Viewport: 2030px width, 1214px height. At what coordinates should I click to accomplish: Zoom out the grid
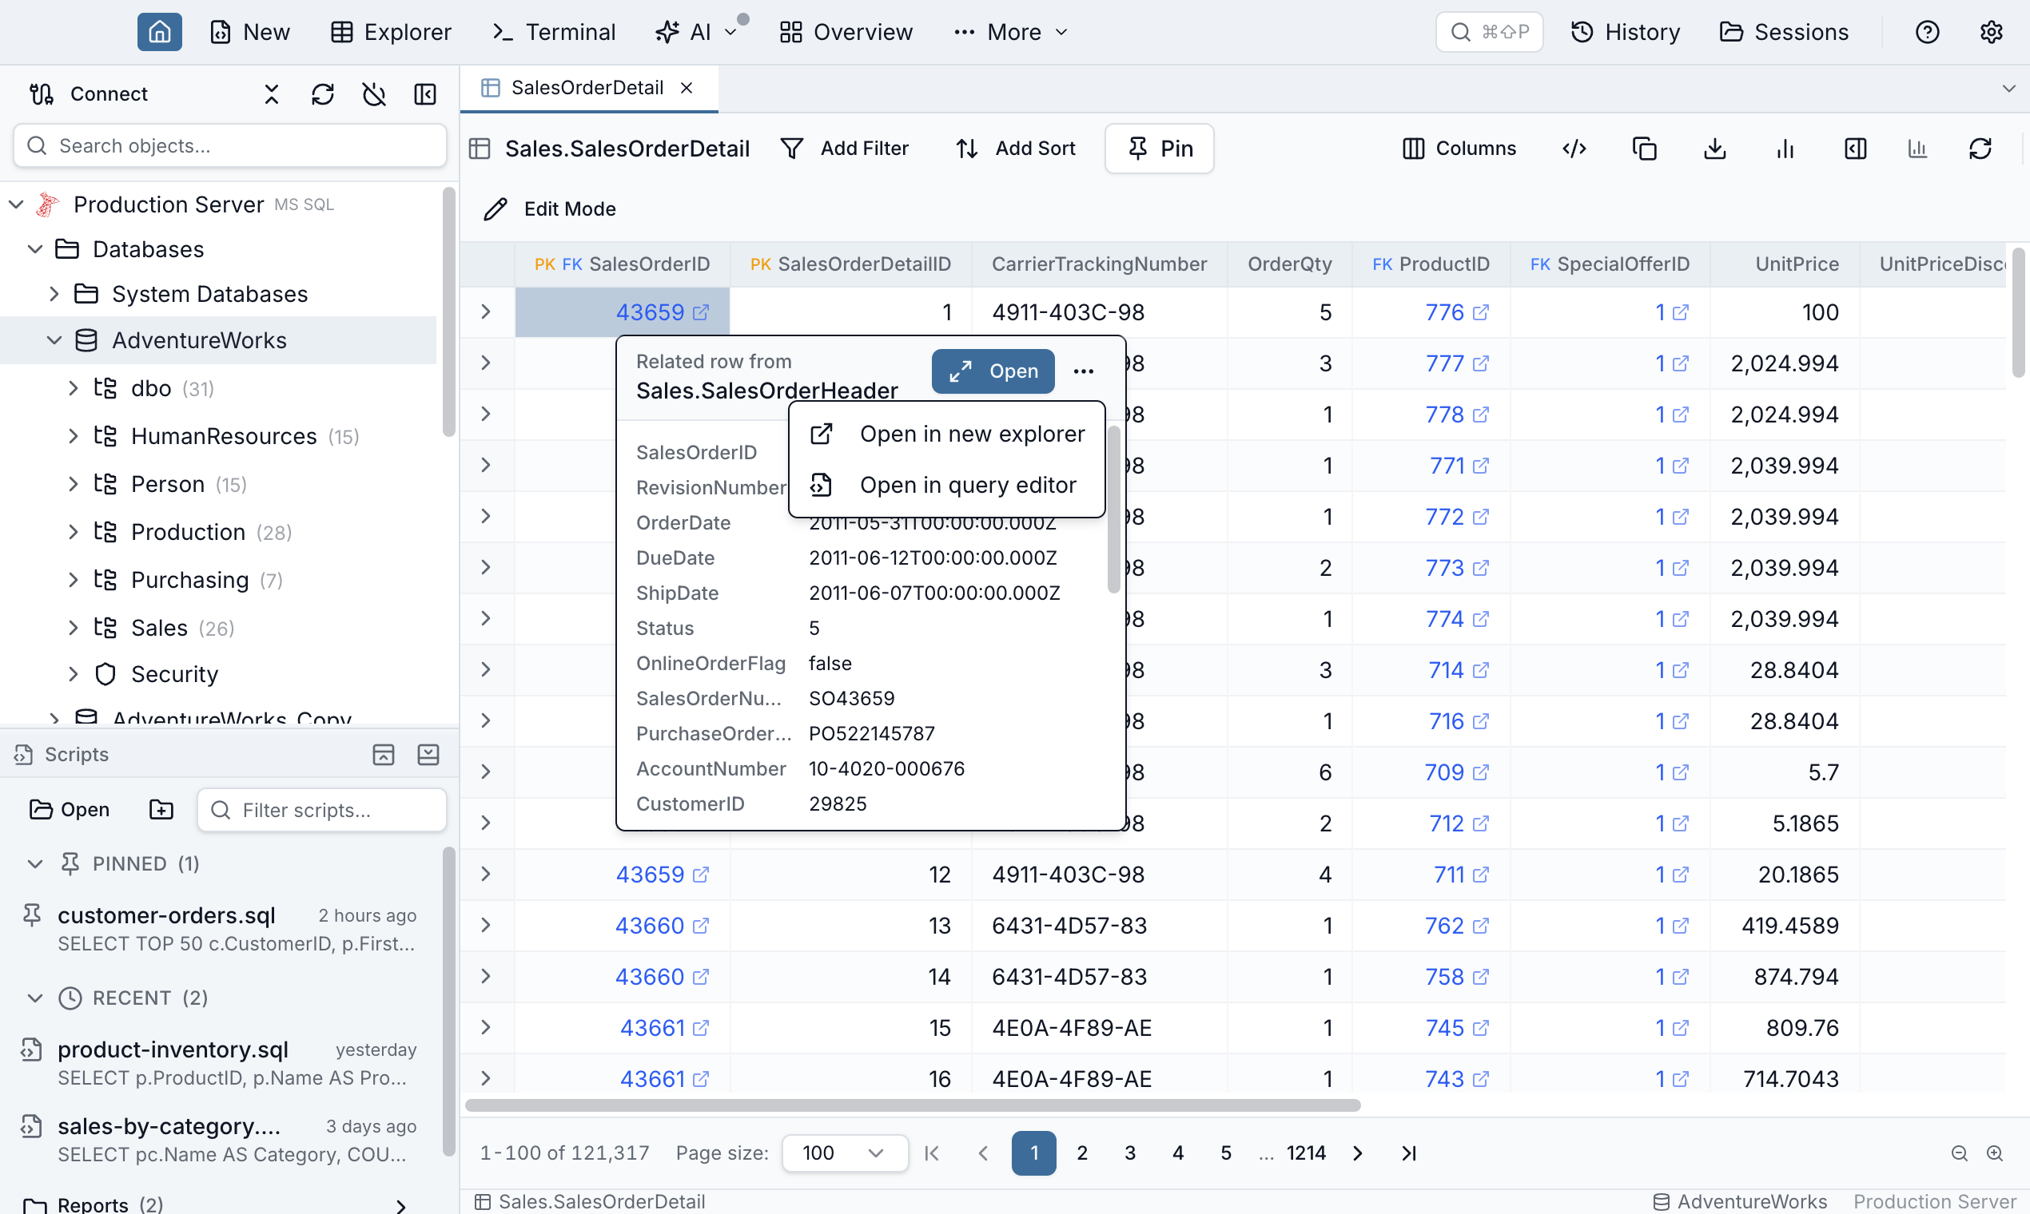(x=1960, y=1153)
